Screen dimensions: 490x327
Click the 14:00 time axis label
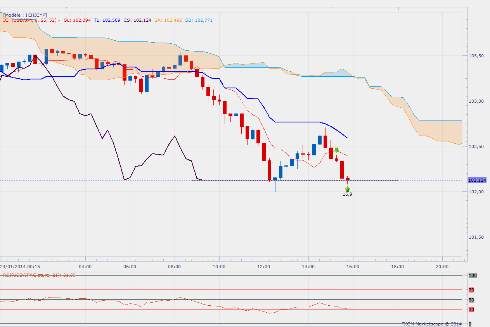point(308,267)
